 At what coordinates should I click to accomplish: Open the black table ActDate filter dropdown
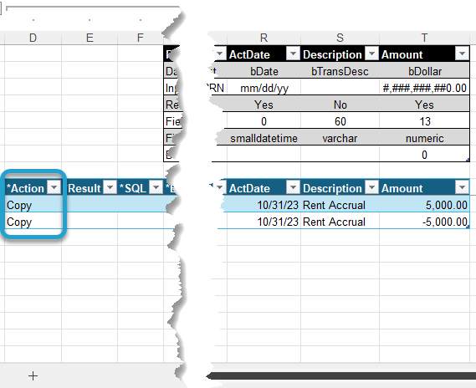(x=293, y=54)
